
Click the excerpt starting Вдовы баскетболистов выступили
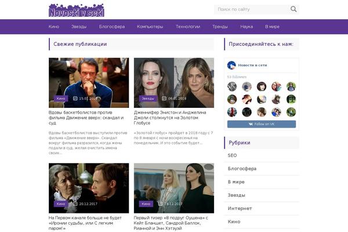click(x=88, y=143)
